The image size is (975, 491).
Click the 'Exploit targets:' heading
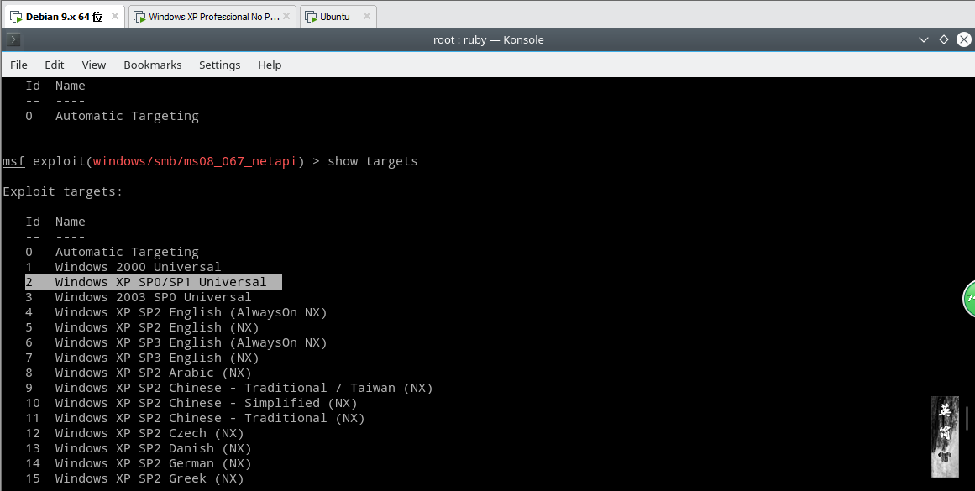pyautogui.click(x=63, y=191)
